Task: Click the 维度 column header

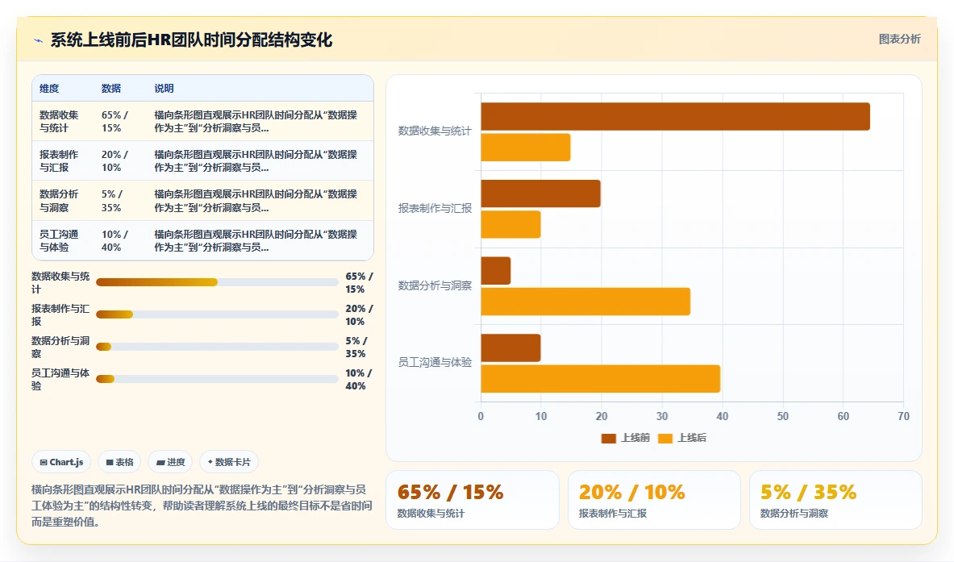Action: (x=49, y=88)
